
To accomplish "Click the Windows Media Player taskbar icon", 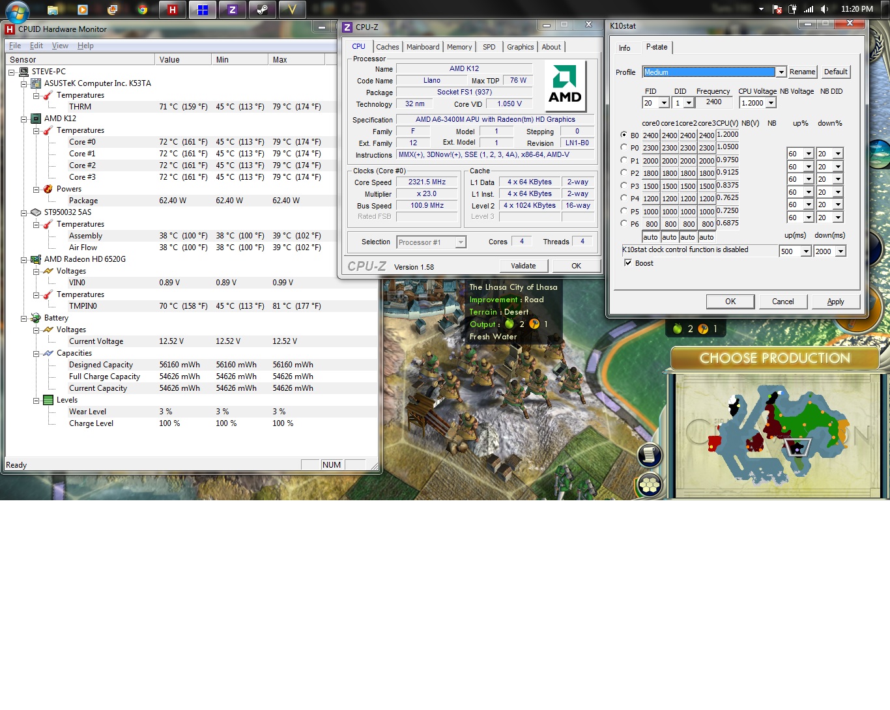I will pyautogui.click(x=82, y=10).
